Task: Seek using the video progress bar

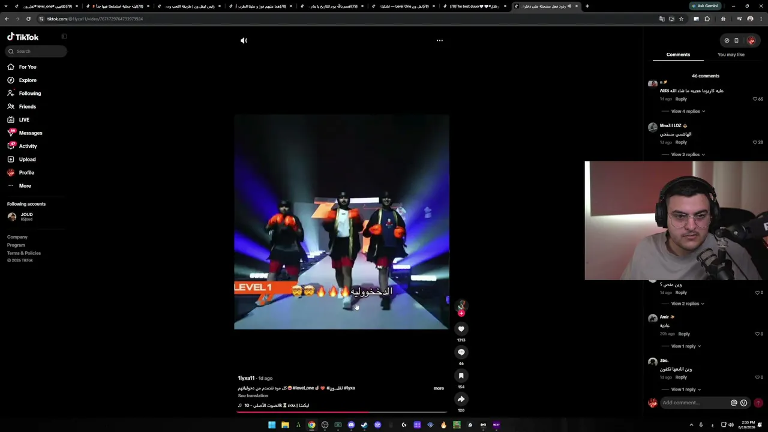Action: point(341,412)
